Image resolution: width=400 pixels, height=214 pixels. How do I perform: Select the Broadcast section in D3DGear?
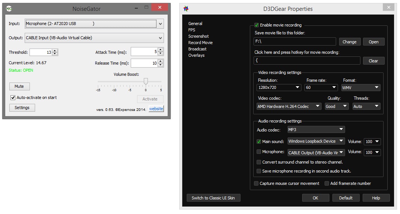click(197, 49)
